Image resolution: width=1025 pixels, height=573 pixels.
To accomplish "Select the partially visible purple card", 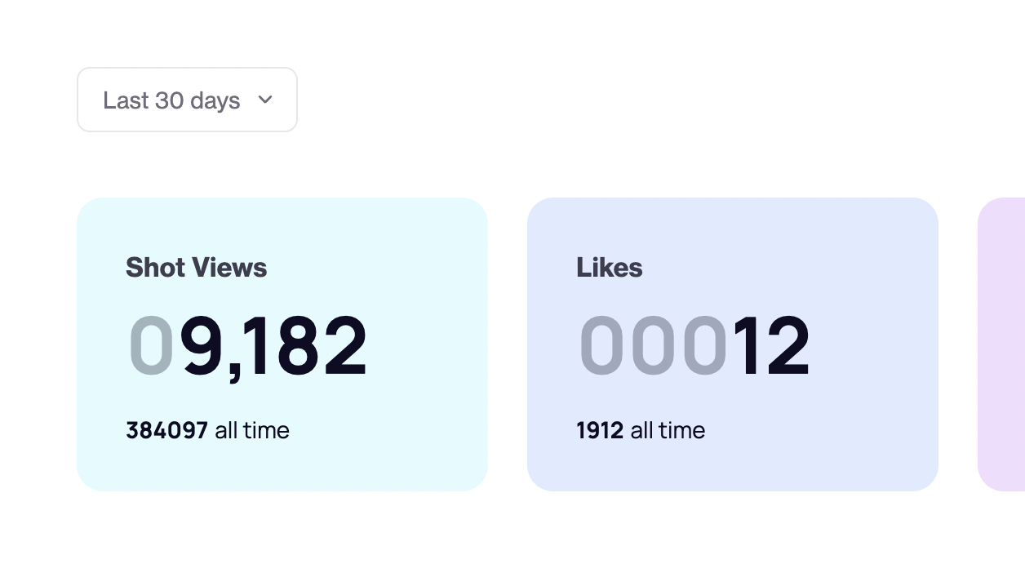I will tap(1002, 344).
